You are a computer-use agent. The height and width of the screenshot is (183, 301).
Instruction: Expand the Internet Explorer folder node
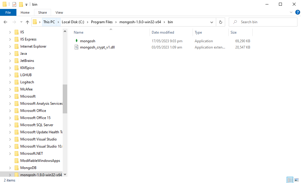tap(10, 46)
